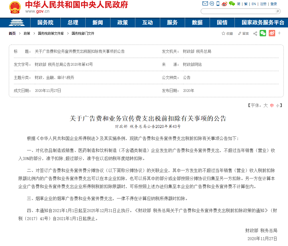Click the 财政、金融、审计\税务 category value
This screenshot has height=246, width=288.
(54, 78)
